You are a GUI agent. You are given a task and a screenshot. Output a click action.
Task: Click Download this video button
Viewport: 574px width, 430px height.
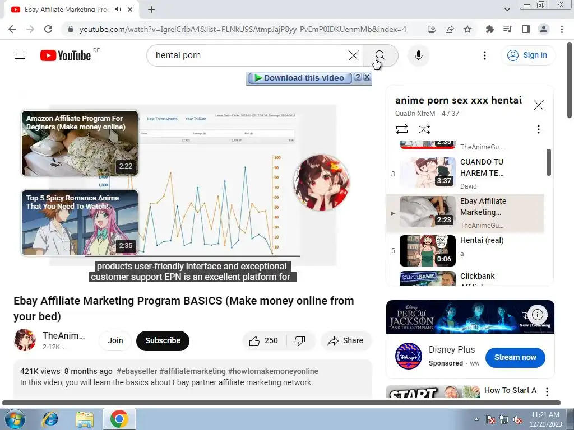[299, 78]
